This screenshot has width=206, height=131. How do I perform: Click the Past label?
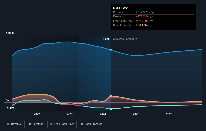coord(106,39)
